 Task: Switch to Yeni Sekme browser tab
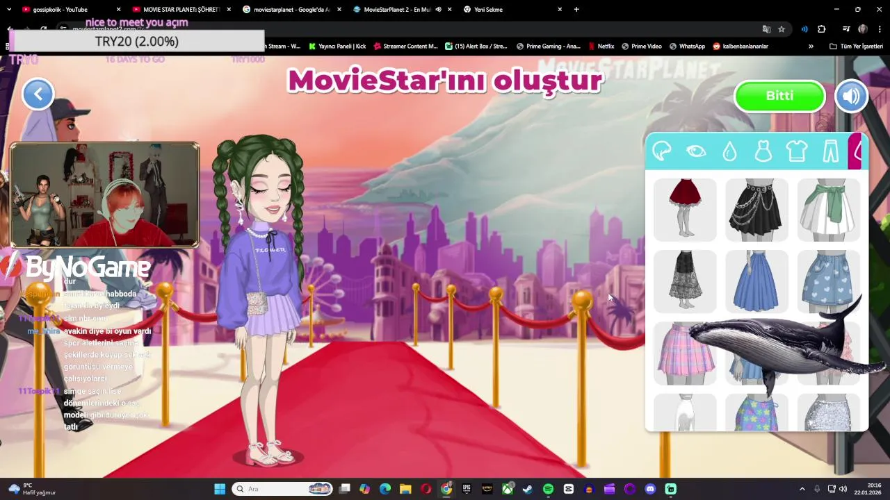click(511, 10)
